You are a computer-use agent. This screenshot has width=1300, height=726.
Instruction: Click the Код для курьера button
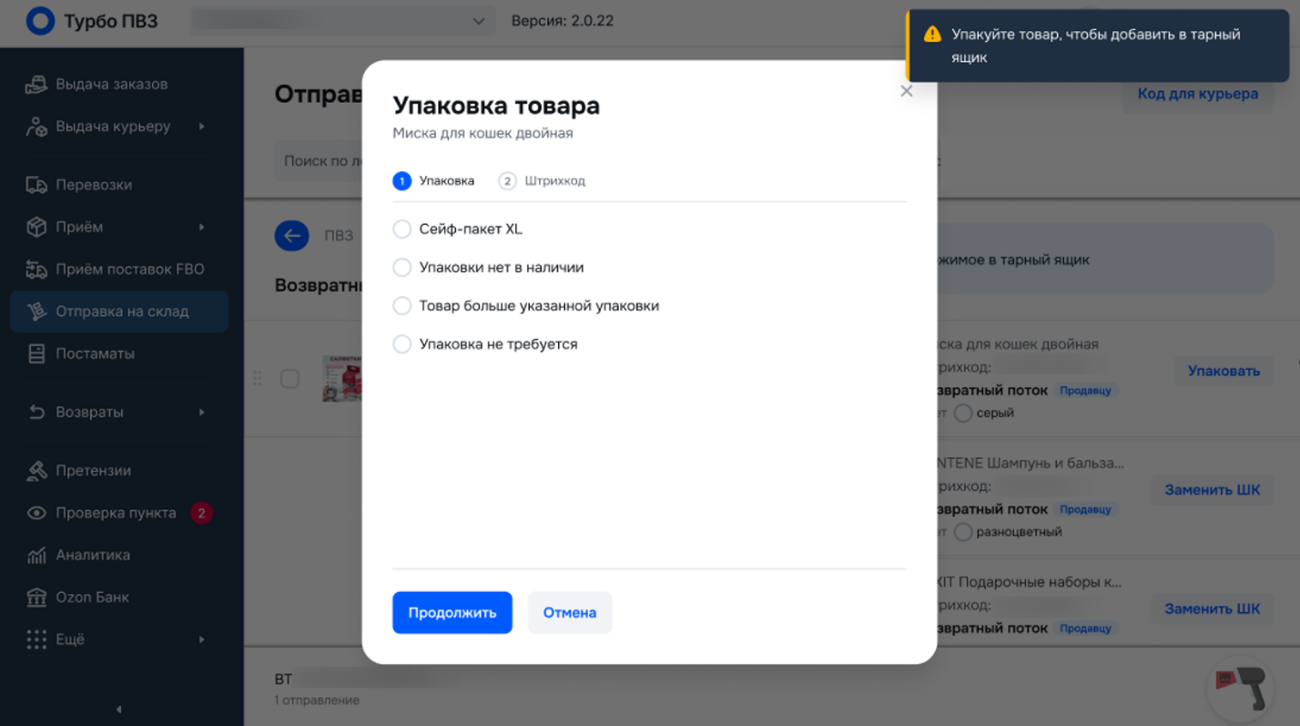coord(1198,94)
